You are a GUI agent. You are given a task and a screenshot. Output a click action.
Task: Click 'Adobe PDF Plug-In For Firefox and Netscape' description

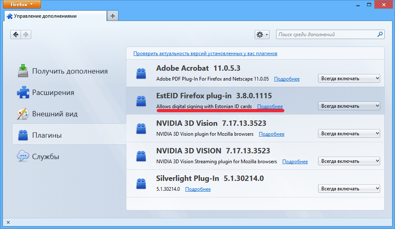212,79
